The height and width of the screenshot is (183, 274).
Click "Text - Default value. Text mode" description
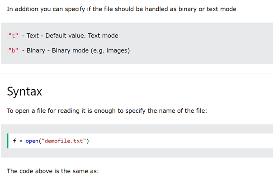click(72, 36)
